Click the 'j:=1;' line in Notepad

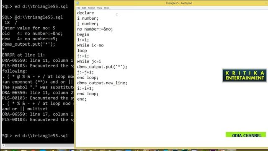83,56
